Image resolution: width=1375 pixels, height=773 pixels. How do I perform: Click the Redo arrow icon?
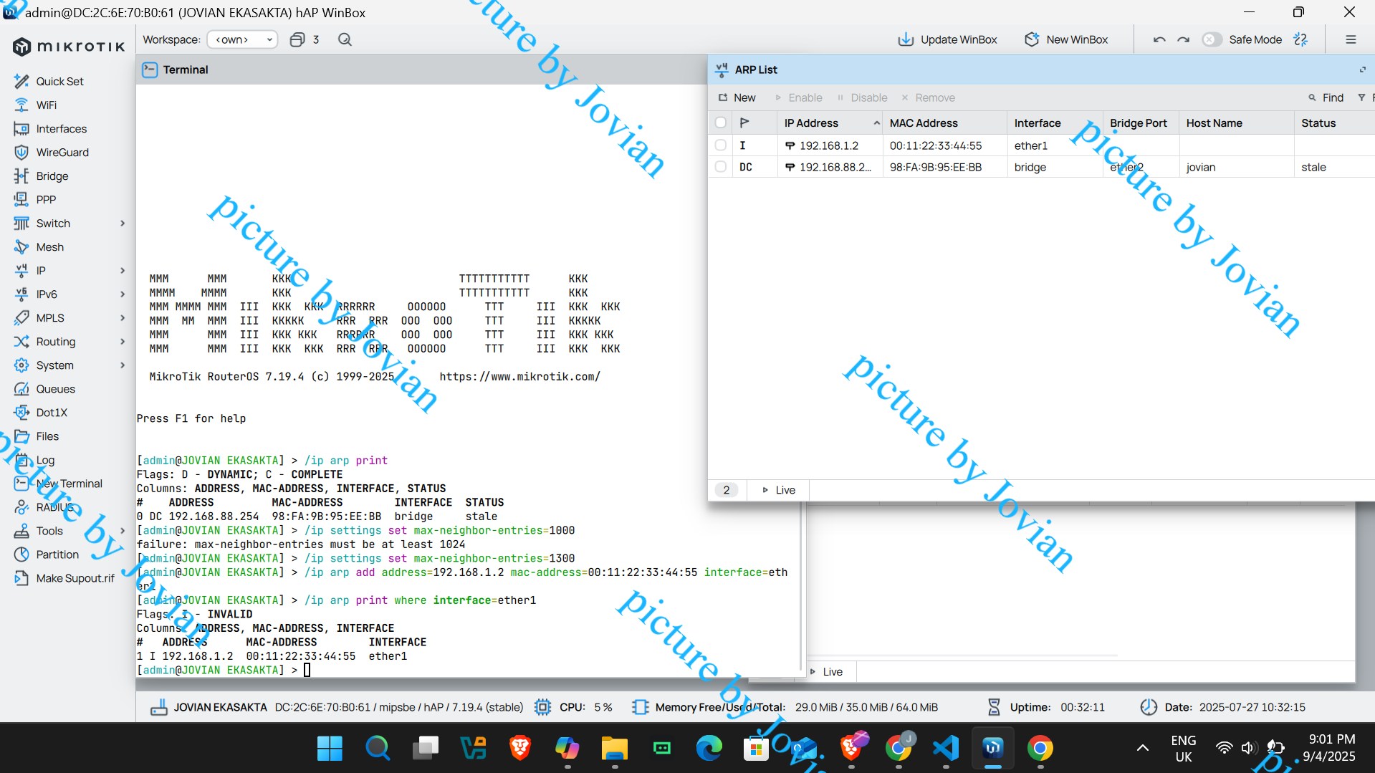click(1184, 39)
